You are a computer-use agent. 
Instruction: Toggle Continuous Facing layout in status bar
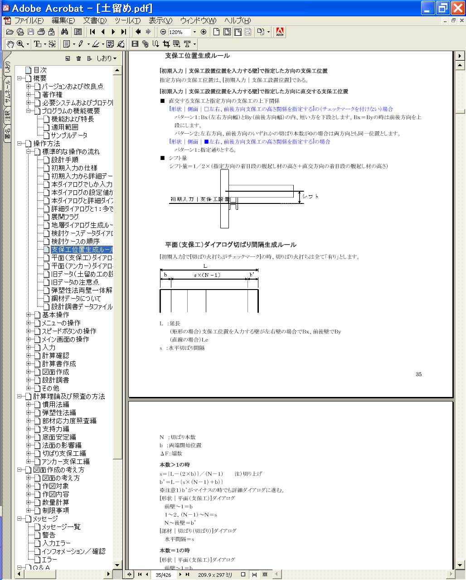265,575
